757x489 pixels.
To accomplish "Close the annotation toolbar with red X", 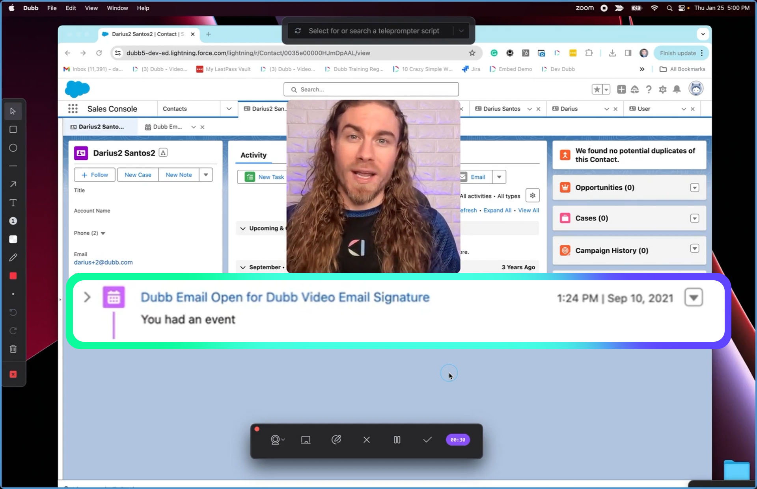I will click(13, 374).
